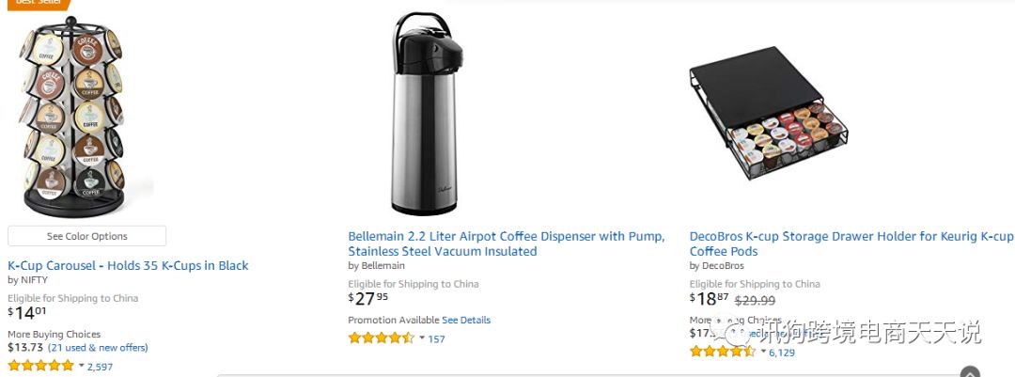1015x377 pixels.
Task: Click the round arrow icon at bottom right
Action: (970, 372)
